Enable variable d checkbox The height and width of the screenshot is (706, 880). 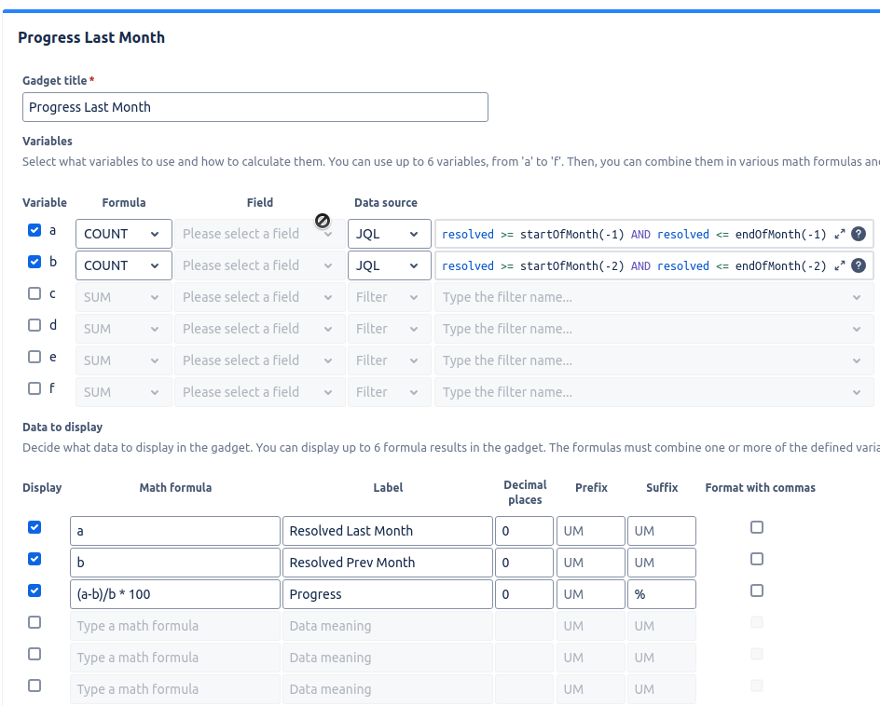click(34, 325)
